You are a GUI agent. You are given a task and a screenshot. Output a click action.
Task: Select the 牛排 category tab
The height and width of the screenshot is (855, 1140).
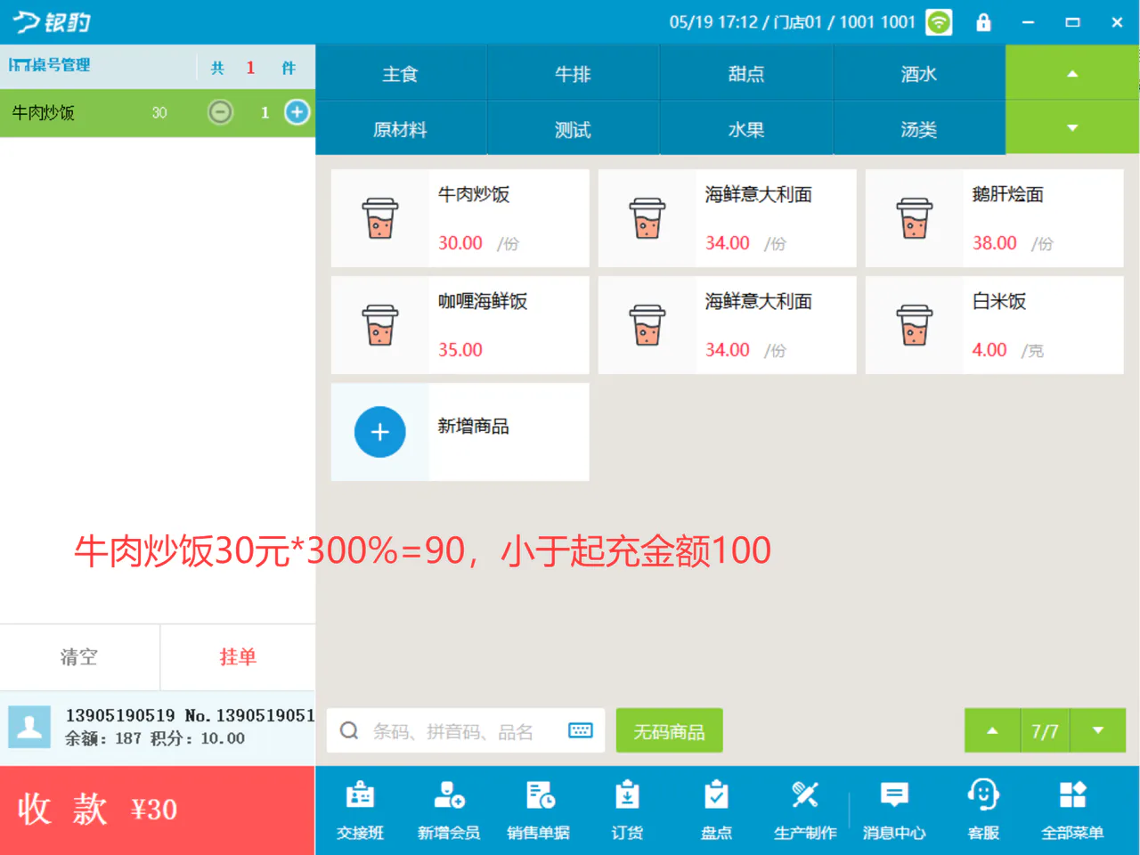click(573, 73)
